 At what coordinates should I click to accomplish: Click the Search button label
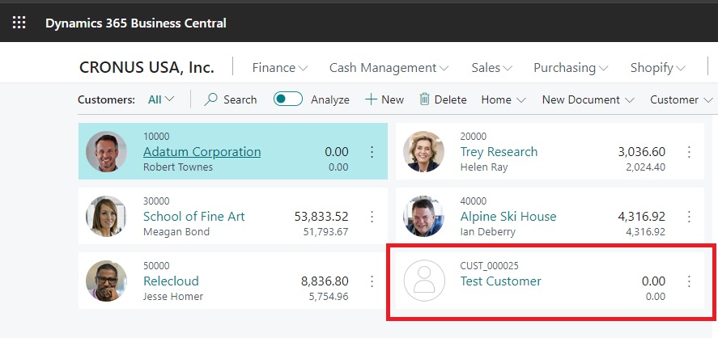click(x=240, y=99)
